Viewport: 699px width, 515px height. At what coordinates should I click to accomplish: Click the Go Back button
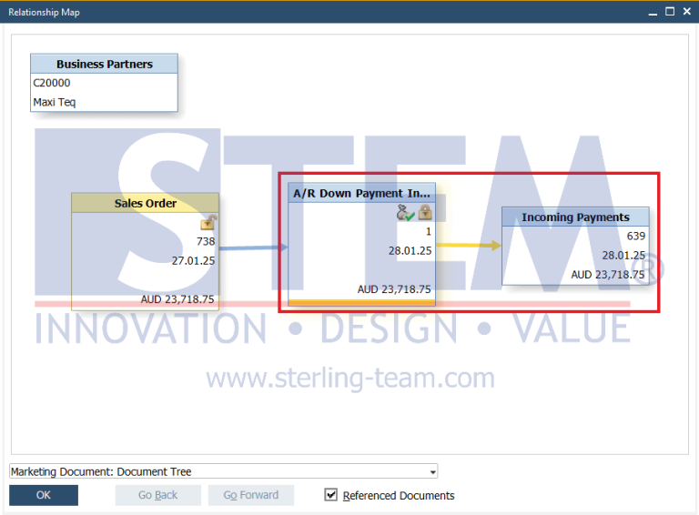157,495
